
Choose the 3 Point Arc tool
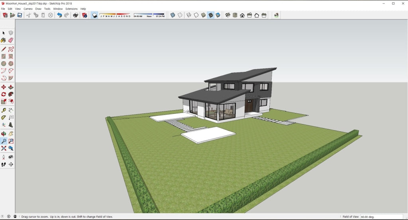4,78
